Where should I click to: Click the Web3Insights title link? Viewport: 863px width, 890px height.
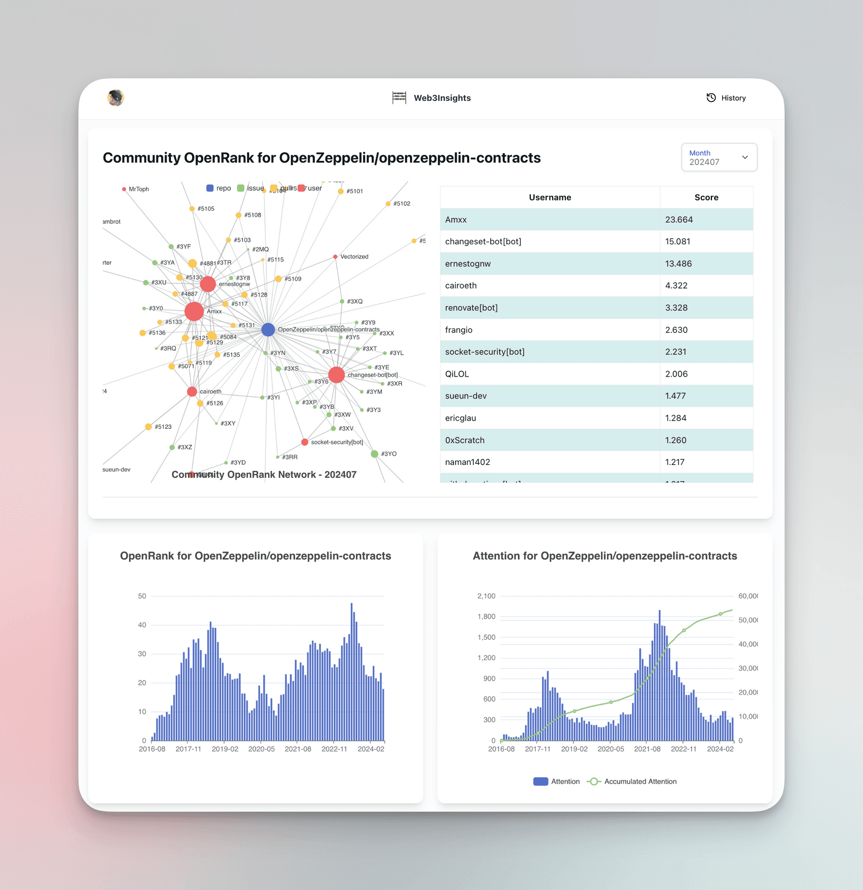coord(442,98)
